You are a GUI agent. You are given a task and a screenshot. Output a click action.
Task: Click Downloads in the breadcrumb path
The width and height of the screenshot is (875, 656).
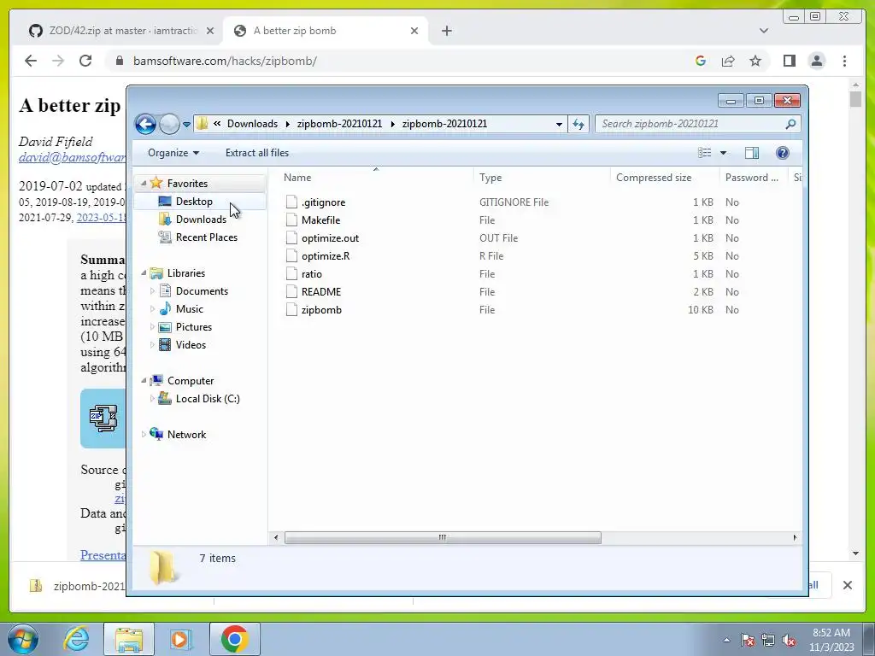pos(252,124)
